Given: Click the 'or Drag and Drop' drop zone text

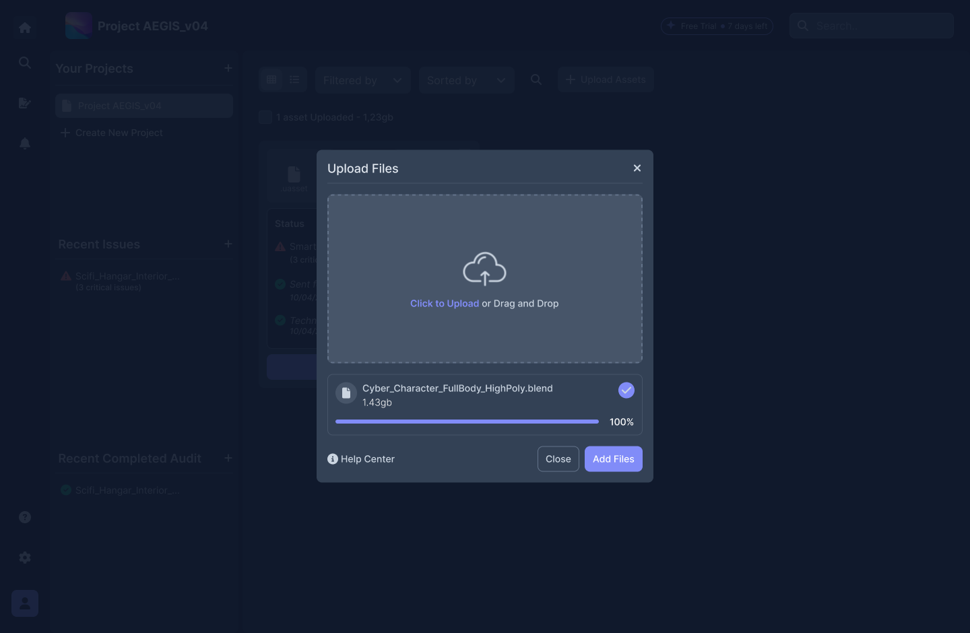Looking at the screenshot, I should click(520, 304).
